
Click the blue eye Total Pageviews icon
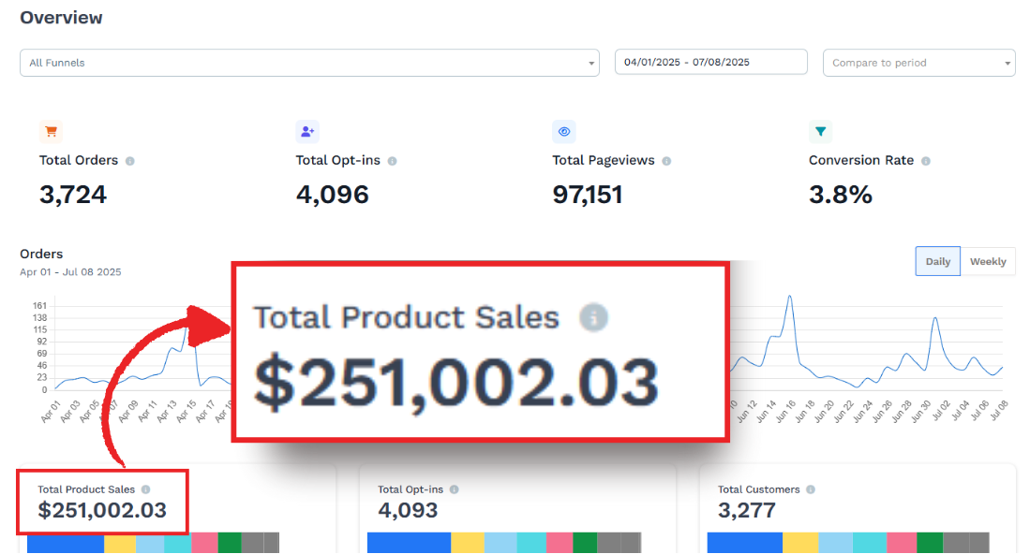pyautogui.click(x=563, y=131)
